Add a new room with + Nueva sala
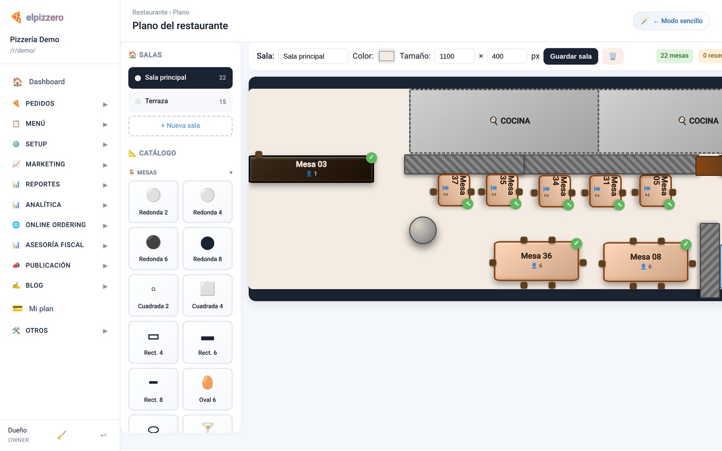This screenshot has height=451, width=722. click(180, 126)
